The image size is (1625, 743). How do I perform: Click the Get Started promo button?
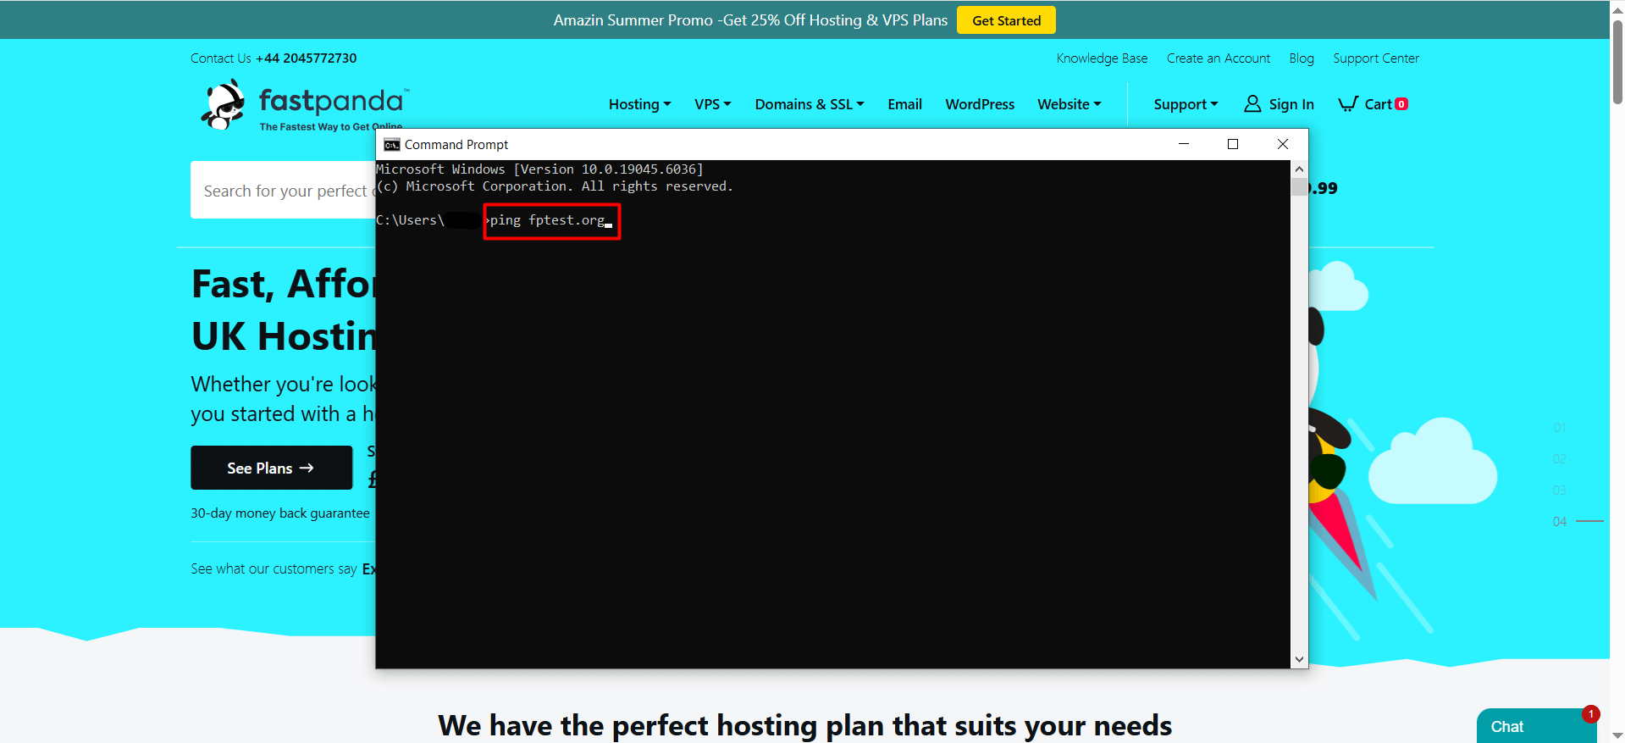(1006, 20)
